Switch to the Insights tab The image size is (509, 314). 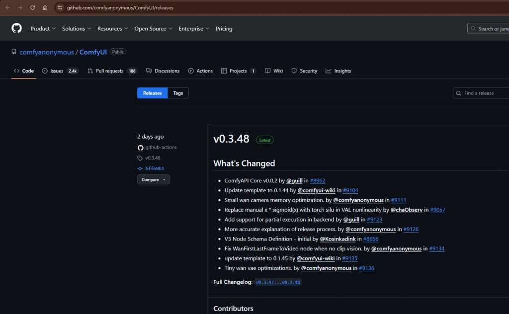tap(338, 71)
